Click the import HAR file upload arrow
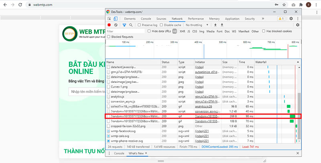 coord(215,25)
